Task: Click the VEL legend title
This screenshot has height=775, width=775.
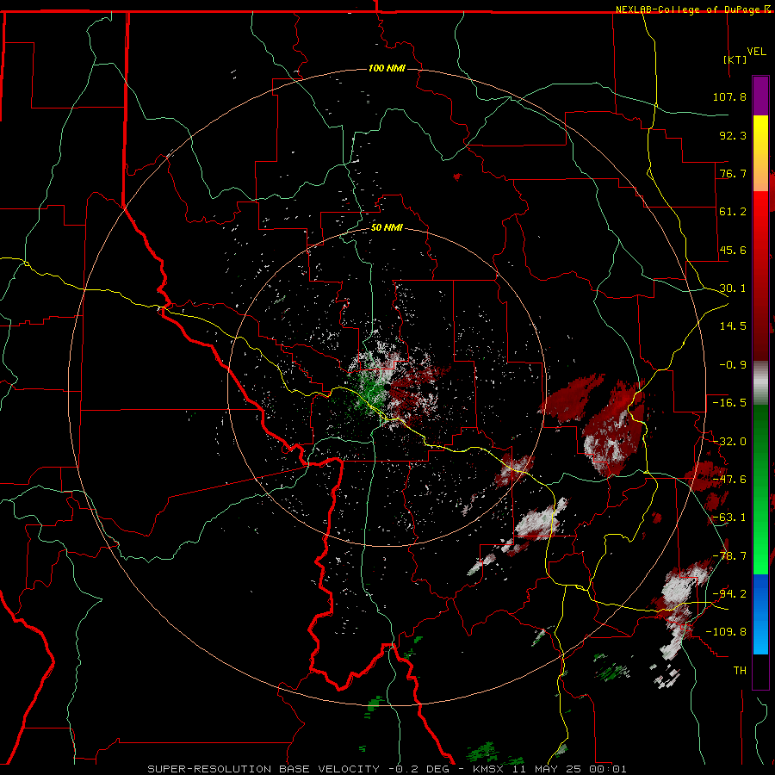Action: (757, 52)
